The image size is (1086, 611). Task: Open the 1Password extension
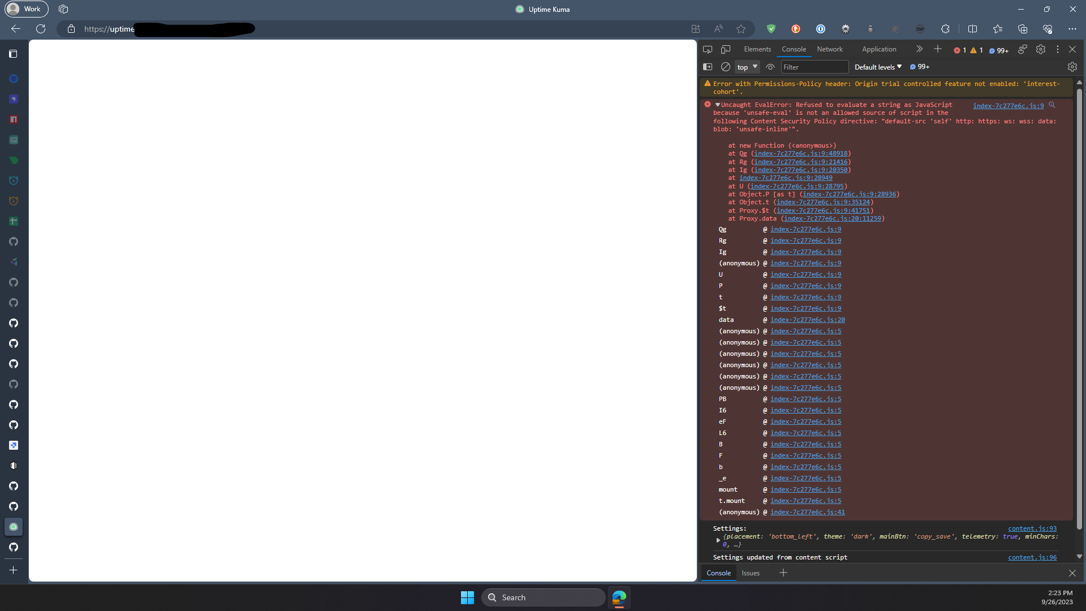point(821,29)
